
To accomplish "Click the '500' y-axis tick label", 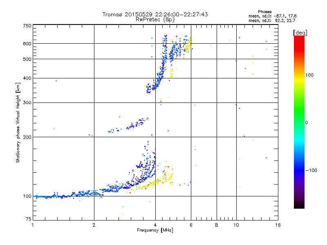I will click(x=27, y=59).
